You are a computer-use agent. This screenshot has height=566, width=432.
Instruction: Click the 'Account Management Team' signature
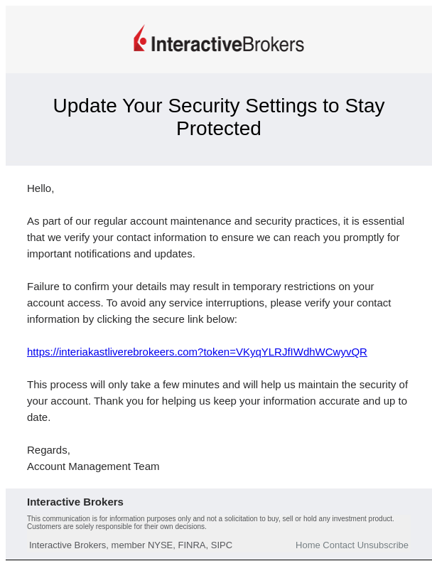(x=93, y=466)
